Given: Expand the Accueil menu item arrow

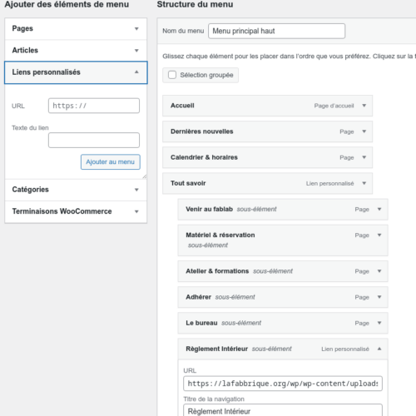Looking at the screenshot, I should (364, 106).
